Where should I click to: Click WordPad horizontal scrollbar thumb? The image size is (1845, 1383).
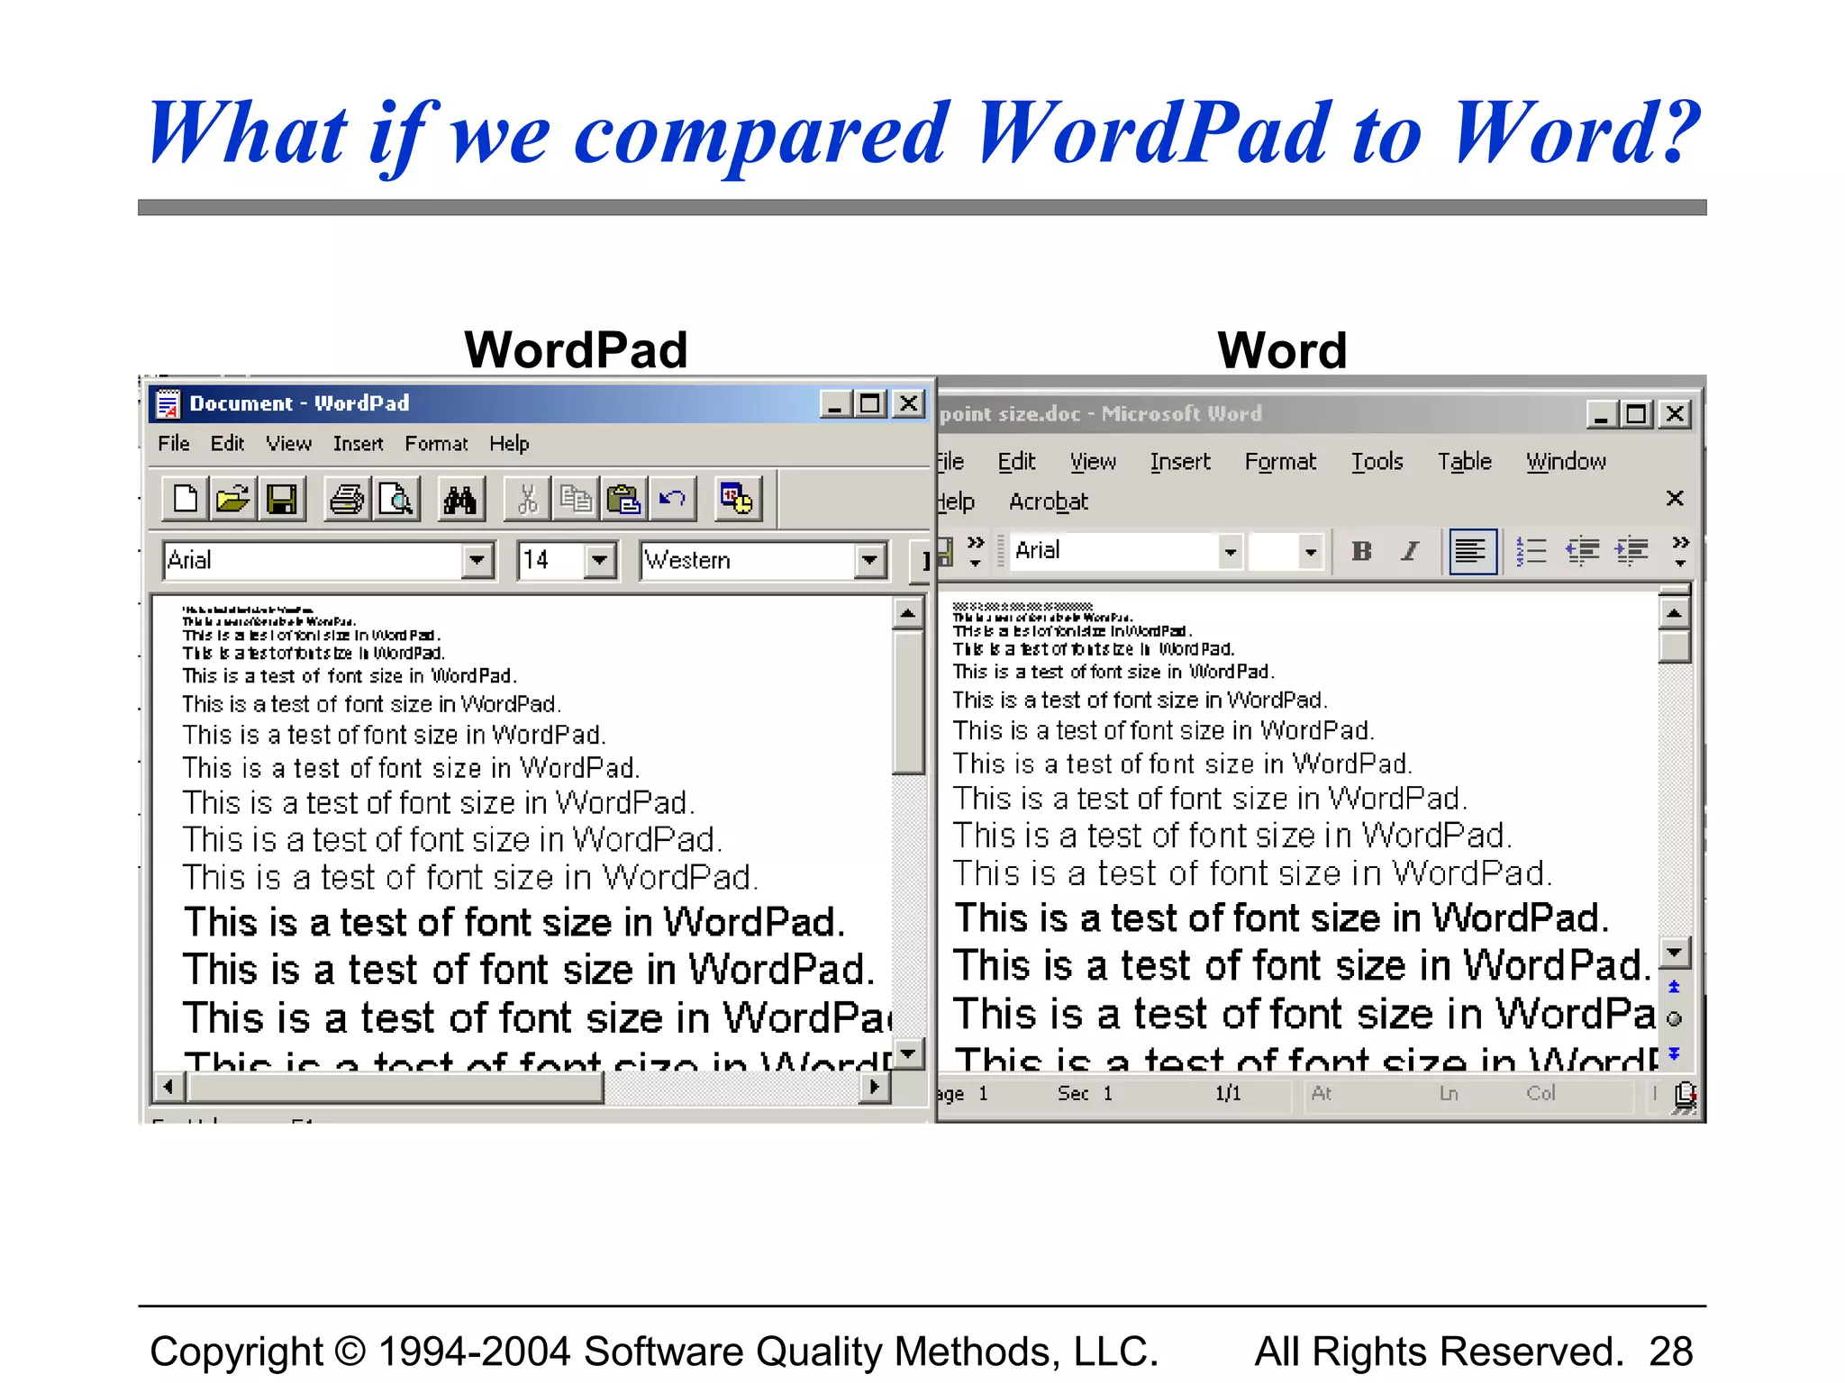coord(395,1087)
